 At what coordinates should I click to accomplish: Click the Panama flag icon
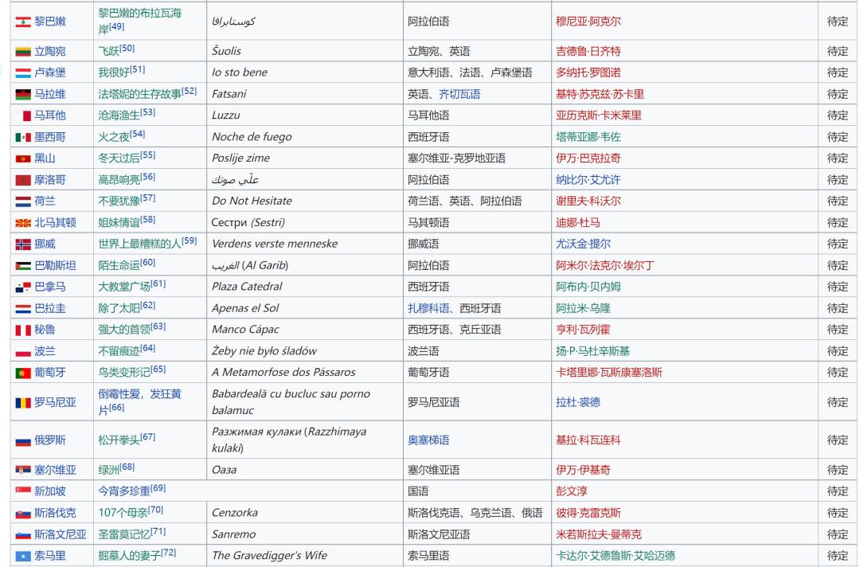(x=23, y=287)
